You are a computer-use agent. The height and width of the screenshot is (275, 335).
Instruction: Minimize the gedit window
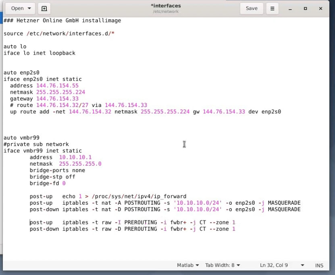pyautogui.click(x=290, y=8)
